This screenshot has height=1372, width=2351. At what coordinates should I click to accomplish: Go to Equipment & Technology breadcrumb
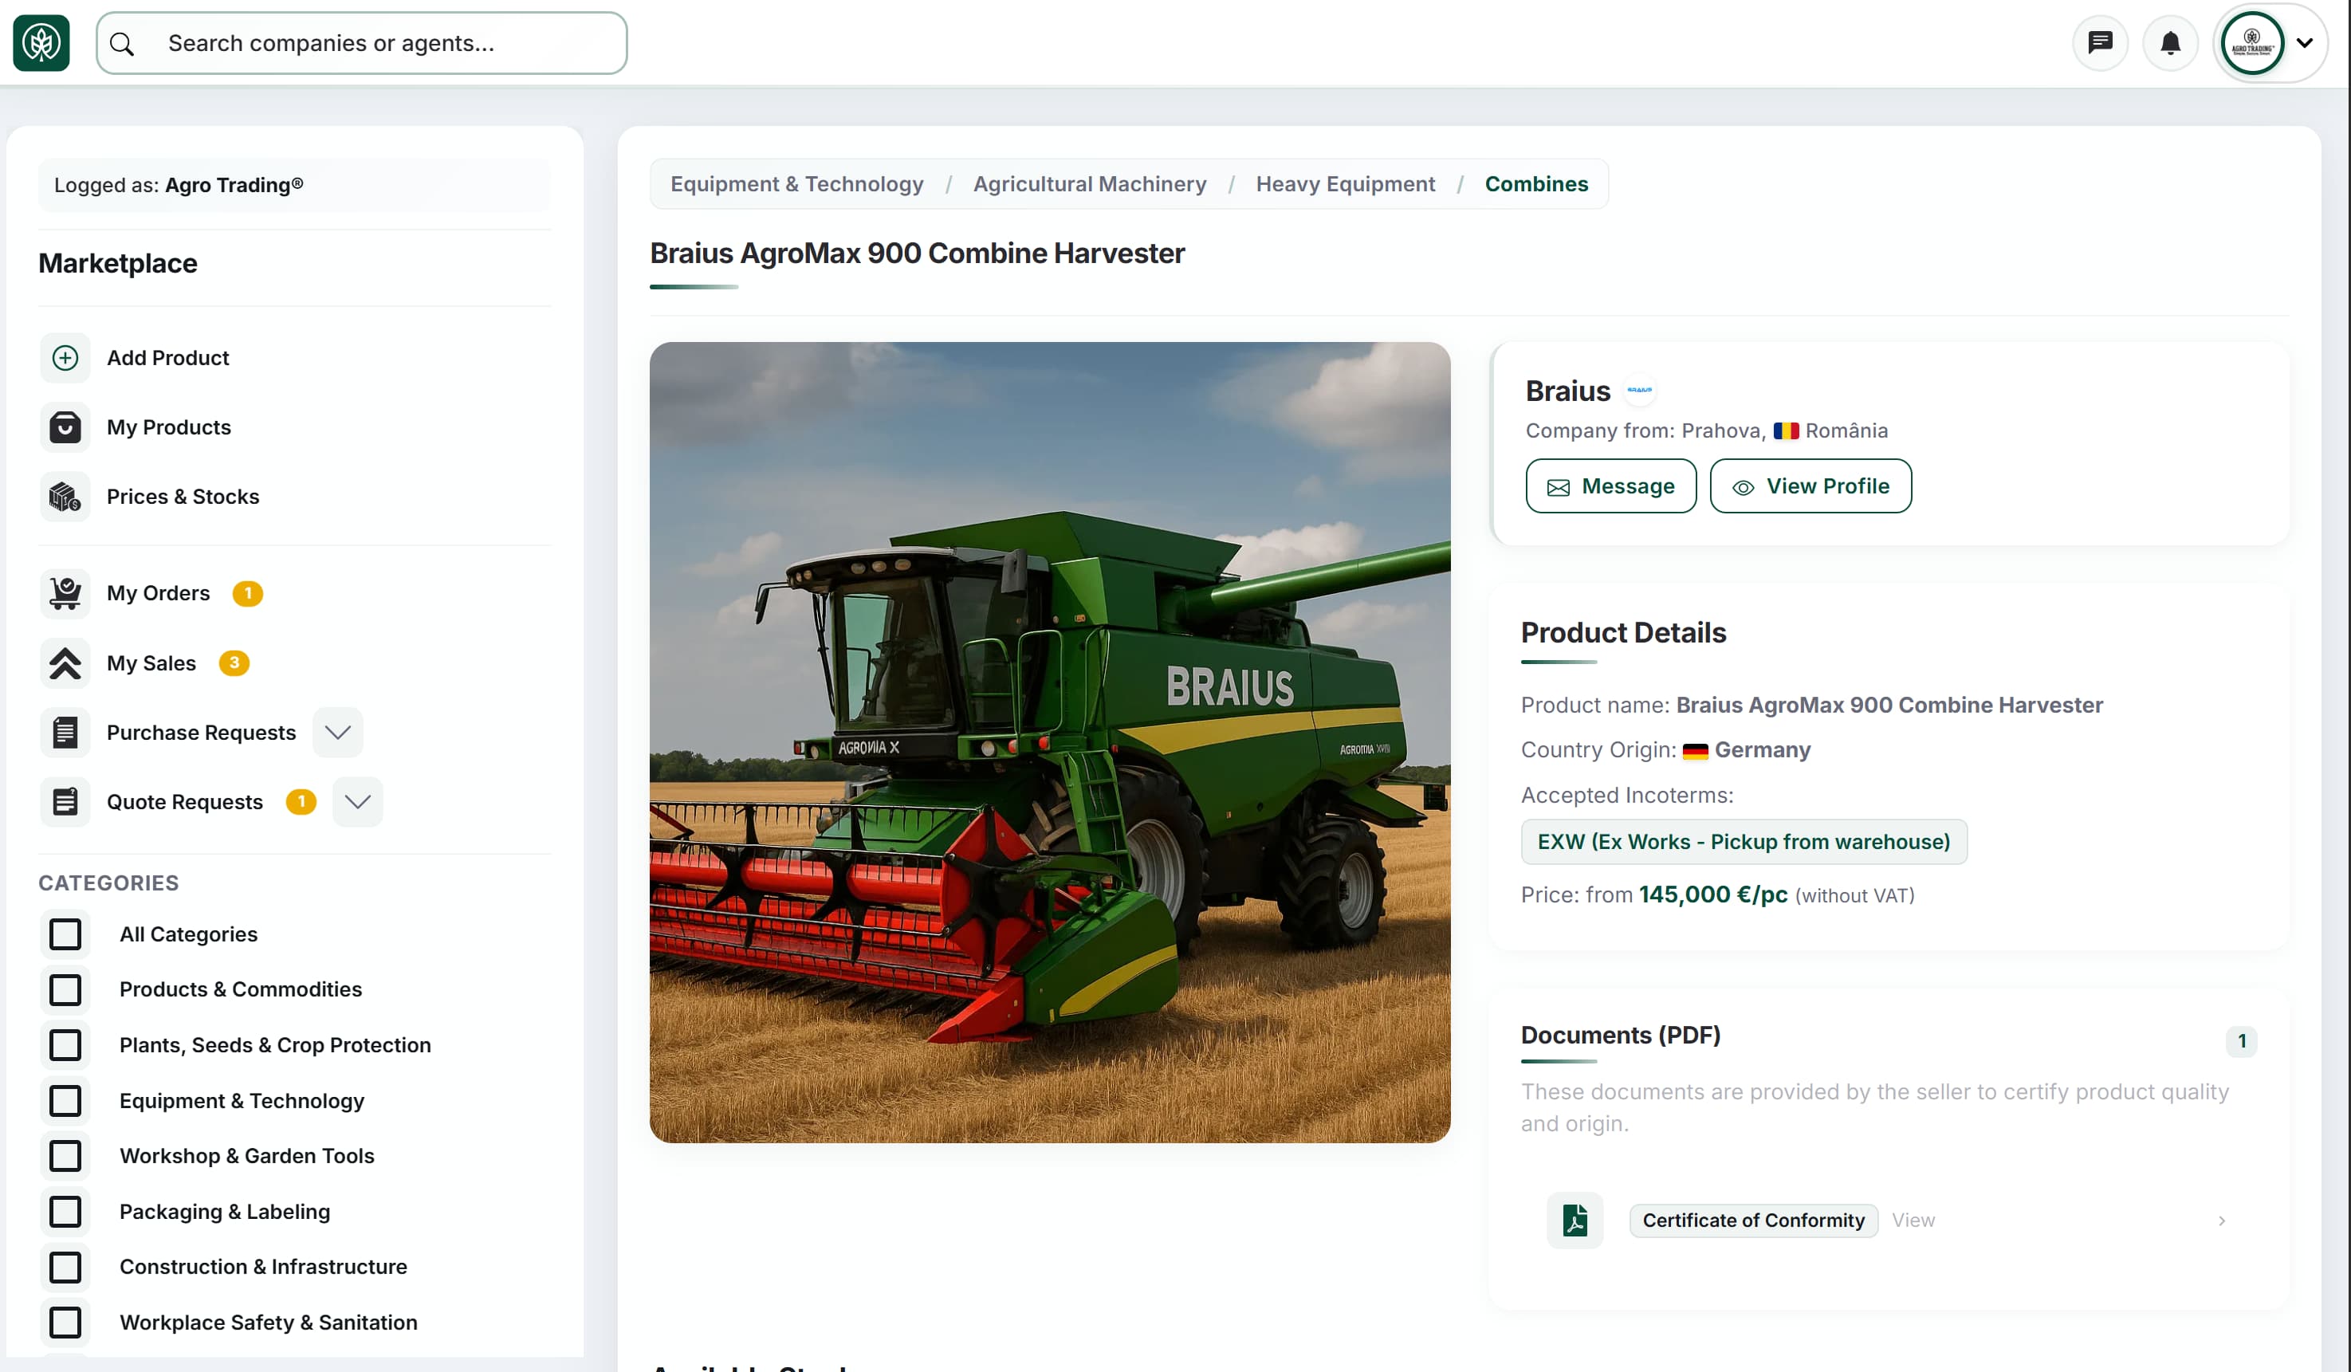796,183
